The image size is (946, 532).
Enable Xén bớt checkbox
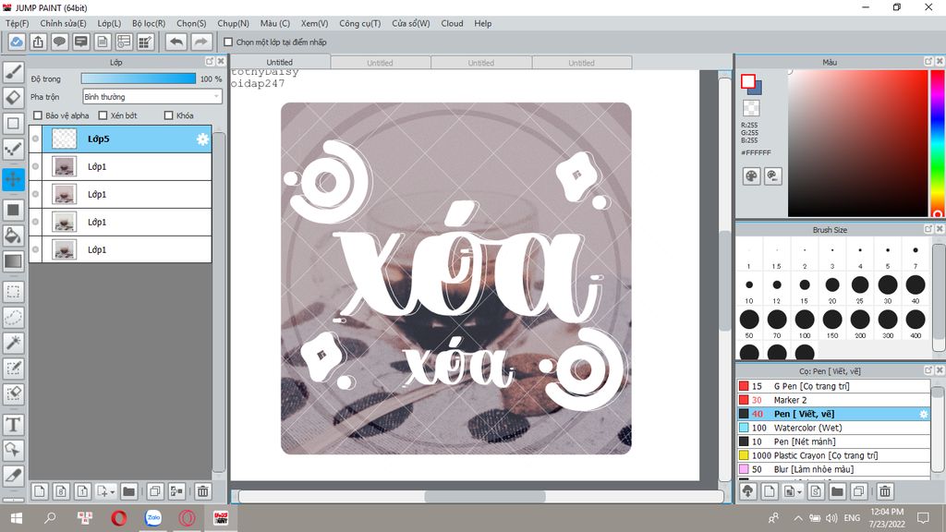coord(103,115)
